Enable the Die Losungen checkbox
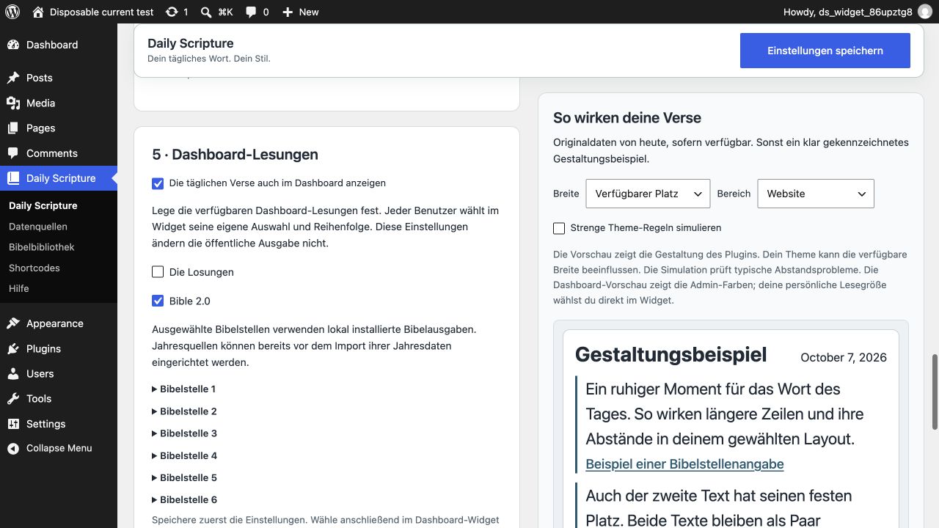This screenshot has width=939, height=528. (x=158, y=272)
